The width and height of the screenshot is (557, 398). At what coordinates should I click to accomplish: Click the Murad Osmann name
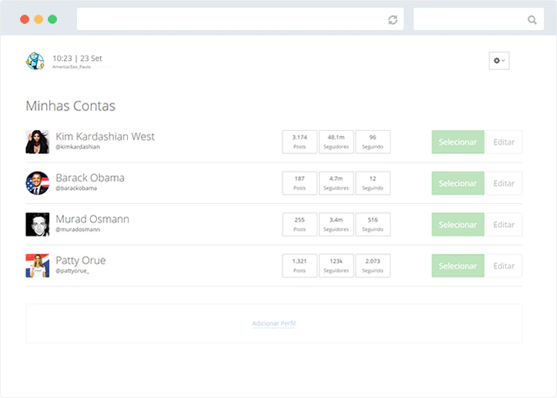(92, 219)
